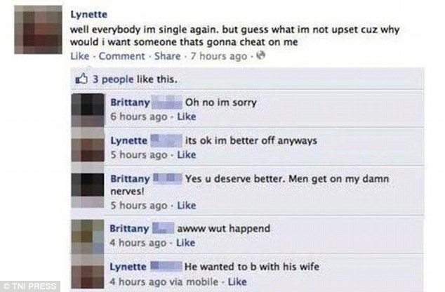The height and width of the screenshot is (292, 445).
Task: Click Lynette's name on the post
Action: [x=89, y=14]
